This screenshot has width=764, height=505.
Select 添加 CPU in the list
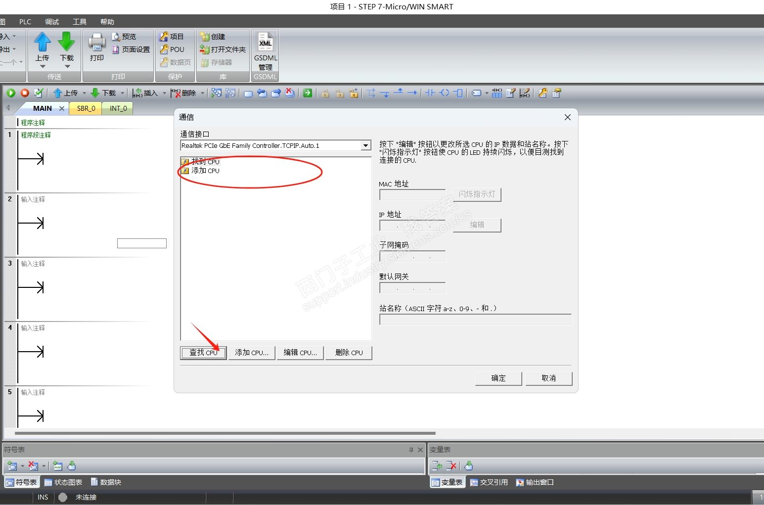tap(200, 171)
